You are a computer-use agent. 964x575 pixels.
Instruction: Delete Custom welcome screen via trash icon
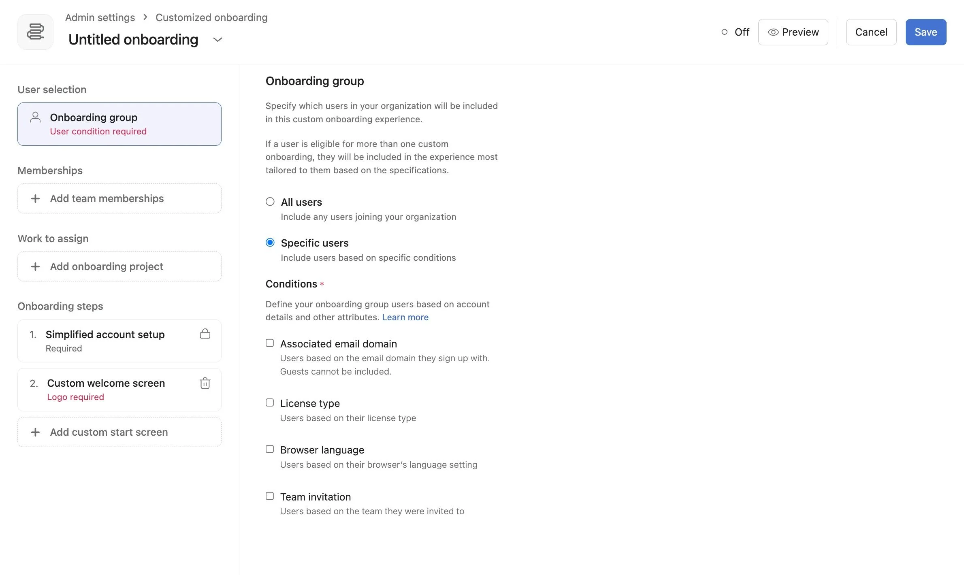[x=205, y=383]
